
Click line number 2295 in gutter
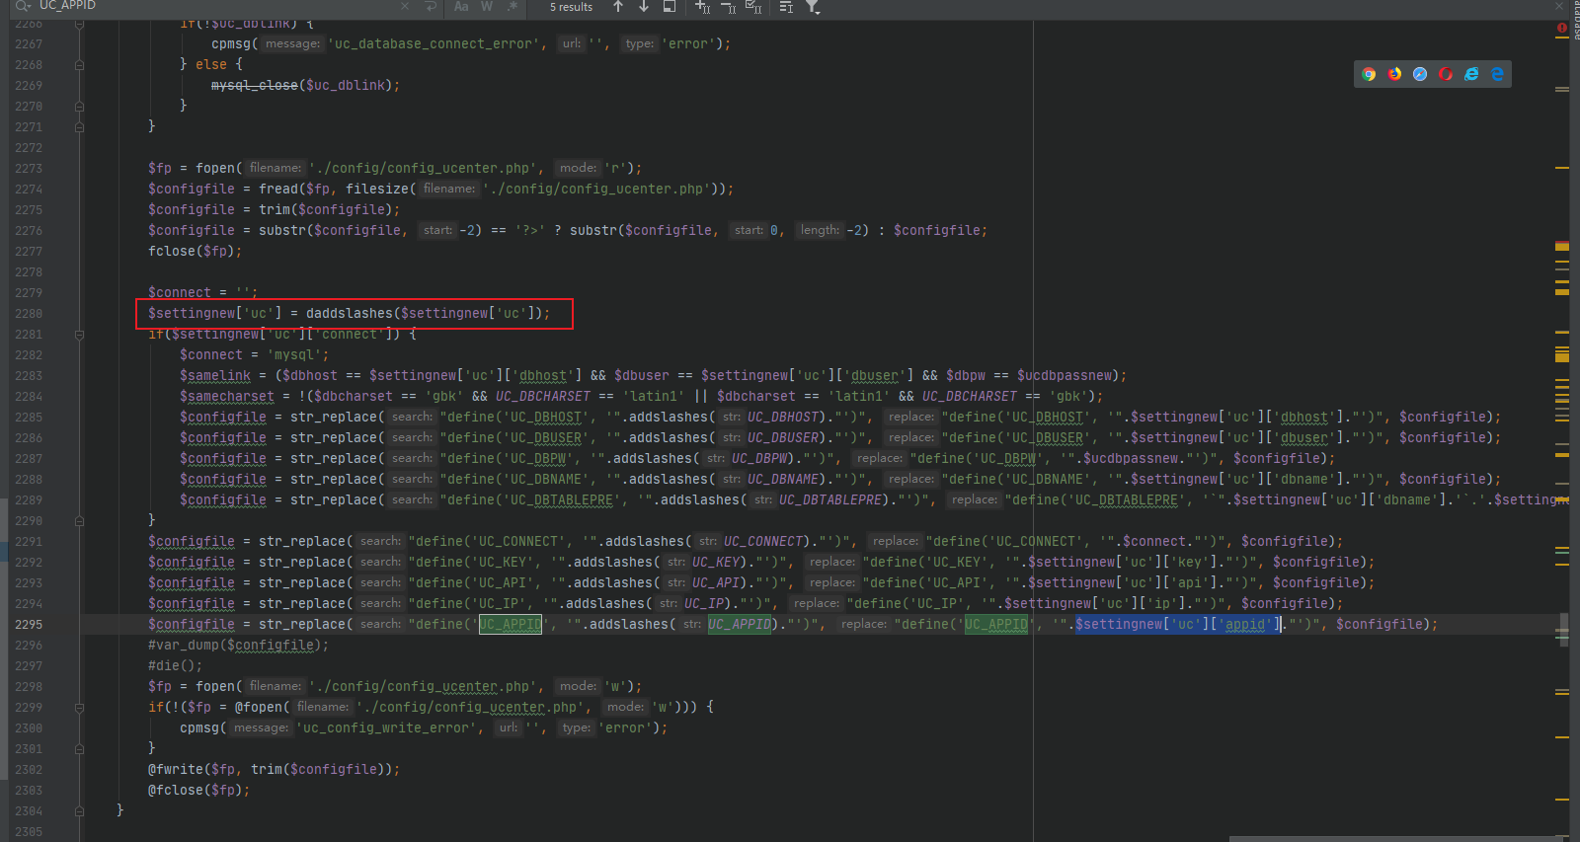pyautogui.click(x=29, y=625)
